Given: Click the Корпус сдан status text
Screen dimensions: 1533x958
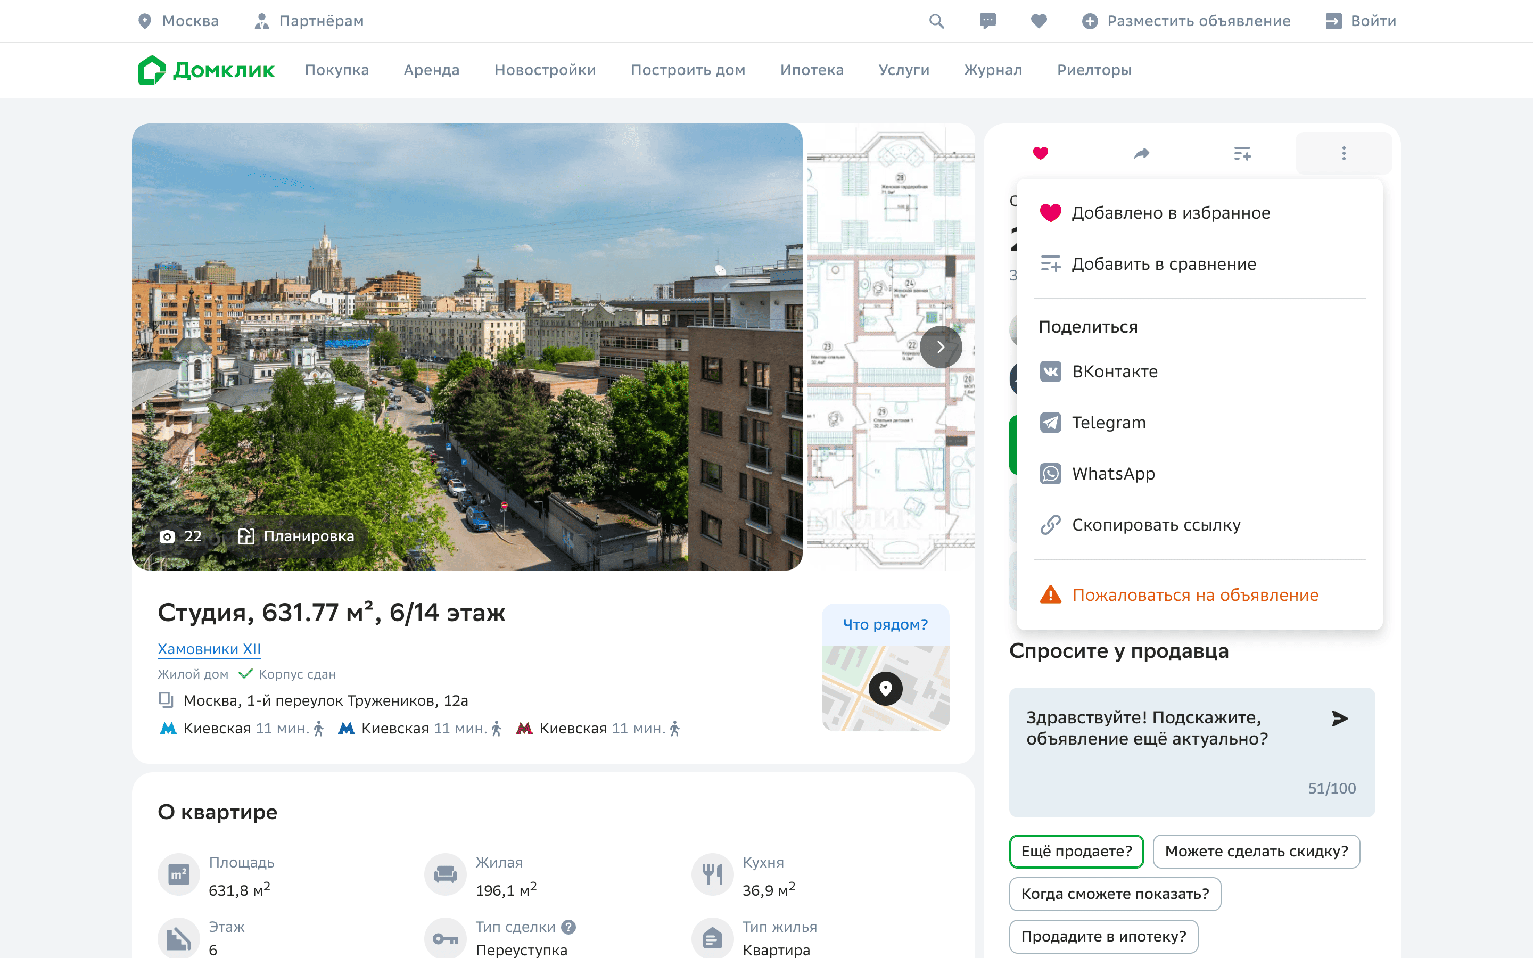Looking at the screenshot, I should click(x=297, y=674).
